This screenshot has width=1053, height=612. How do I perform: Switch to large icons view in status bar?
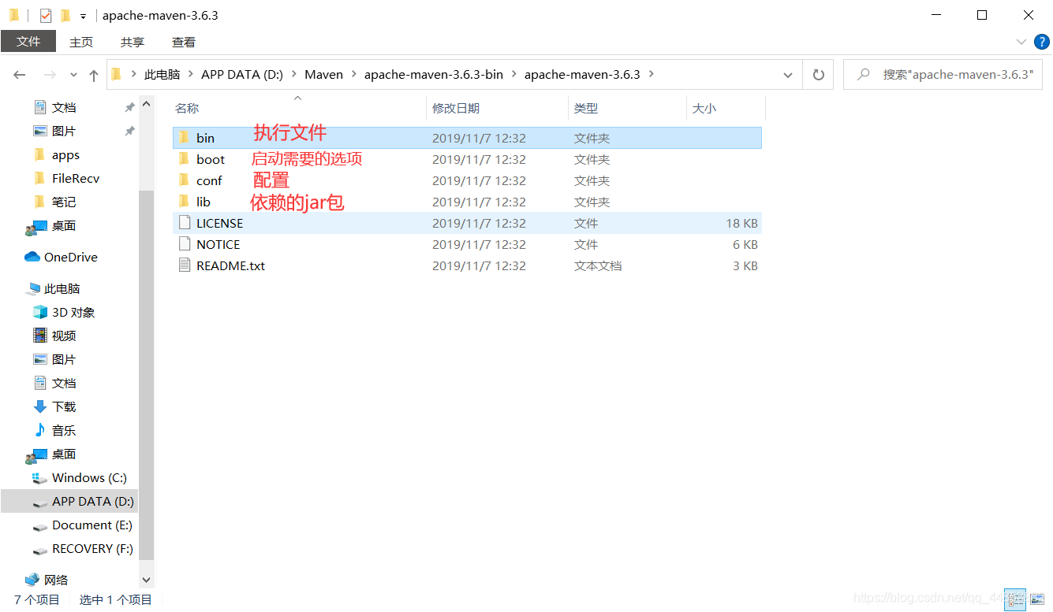tap(1037, 599)
